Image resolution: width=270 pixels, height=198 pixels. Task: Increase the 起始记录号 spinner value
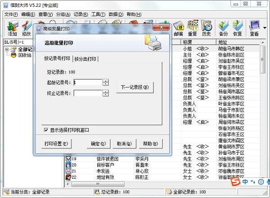coord(106,81)
